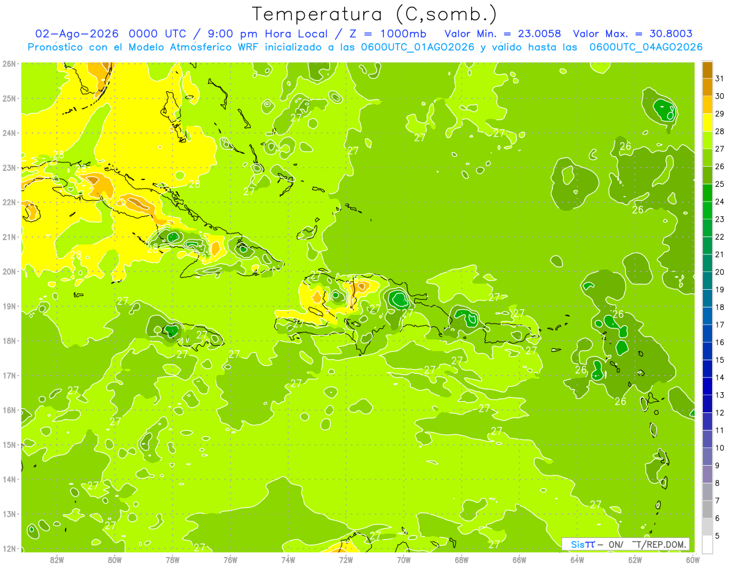Viewport: 736px width, 568px height.
Task: Click the '68W' longitude axis label
Action: (462, 559)
